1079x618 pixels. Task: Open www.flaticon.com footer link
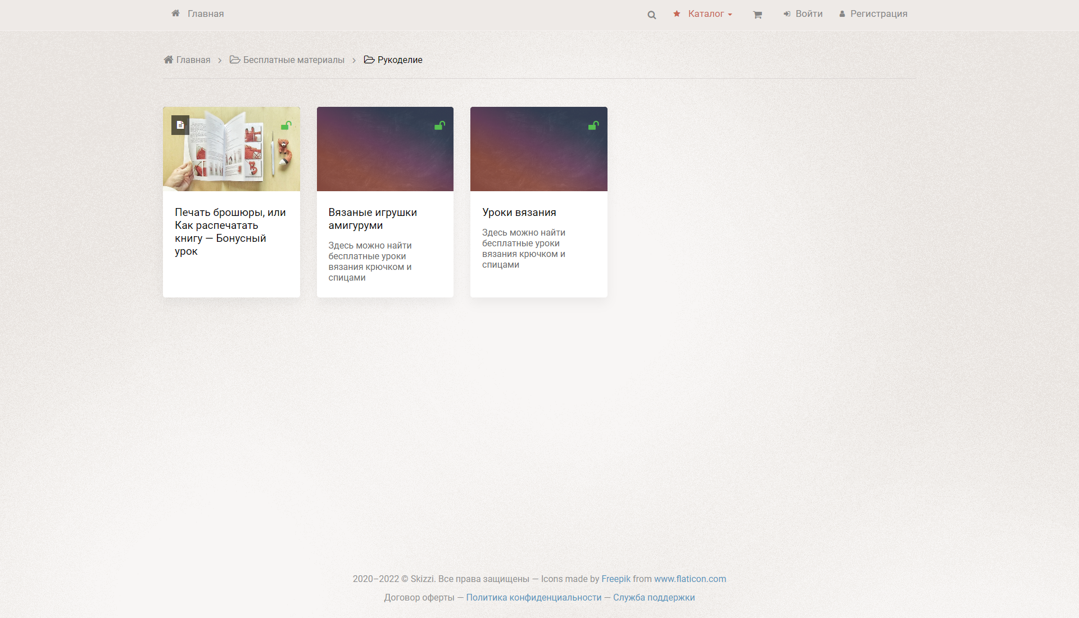point(690,579)
